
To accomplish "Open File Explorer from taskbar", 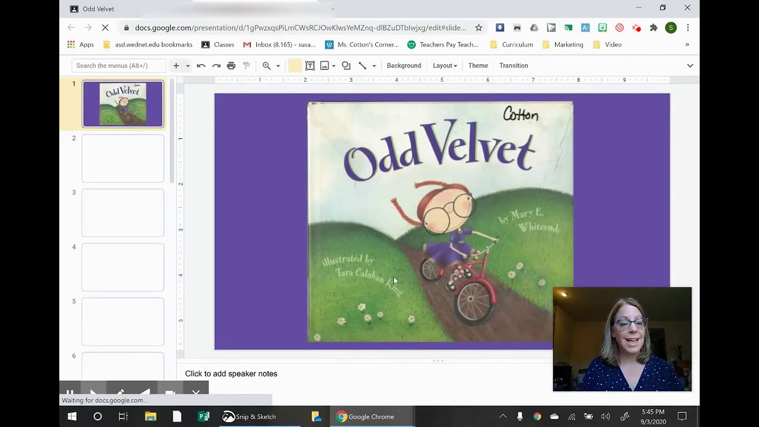I will point(151,417).
